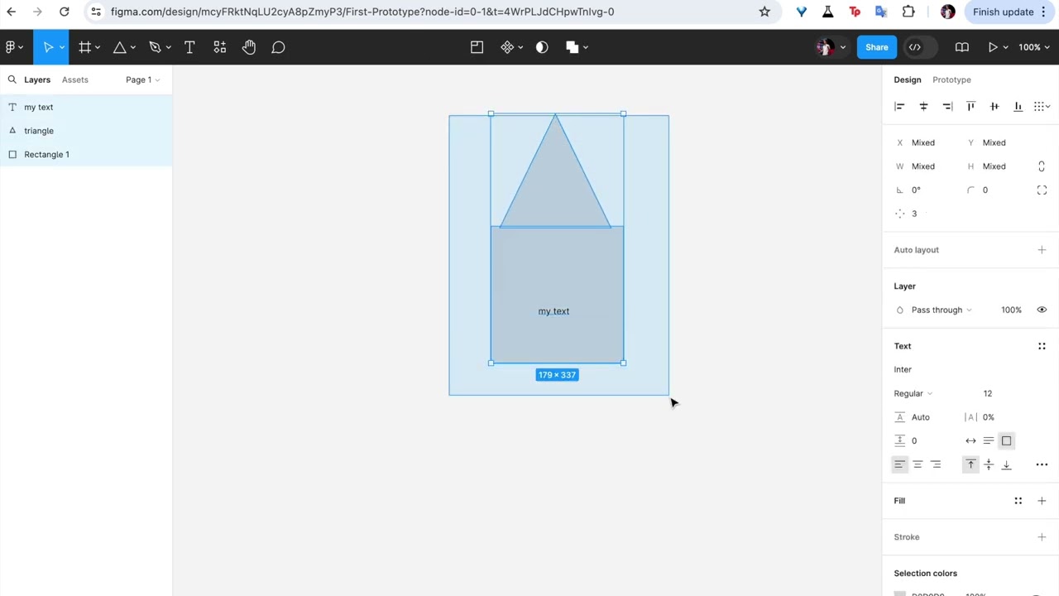Open text styles four-dot icon

coord(1042,346)
